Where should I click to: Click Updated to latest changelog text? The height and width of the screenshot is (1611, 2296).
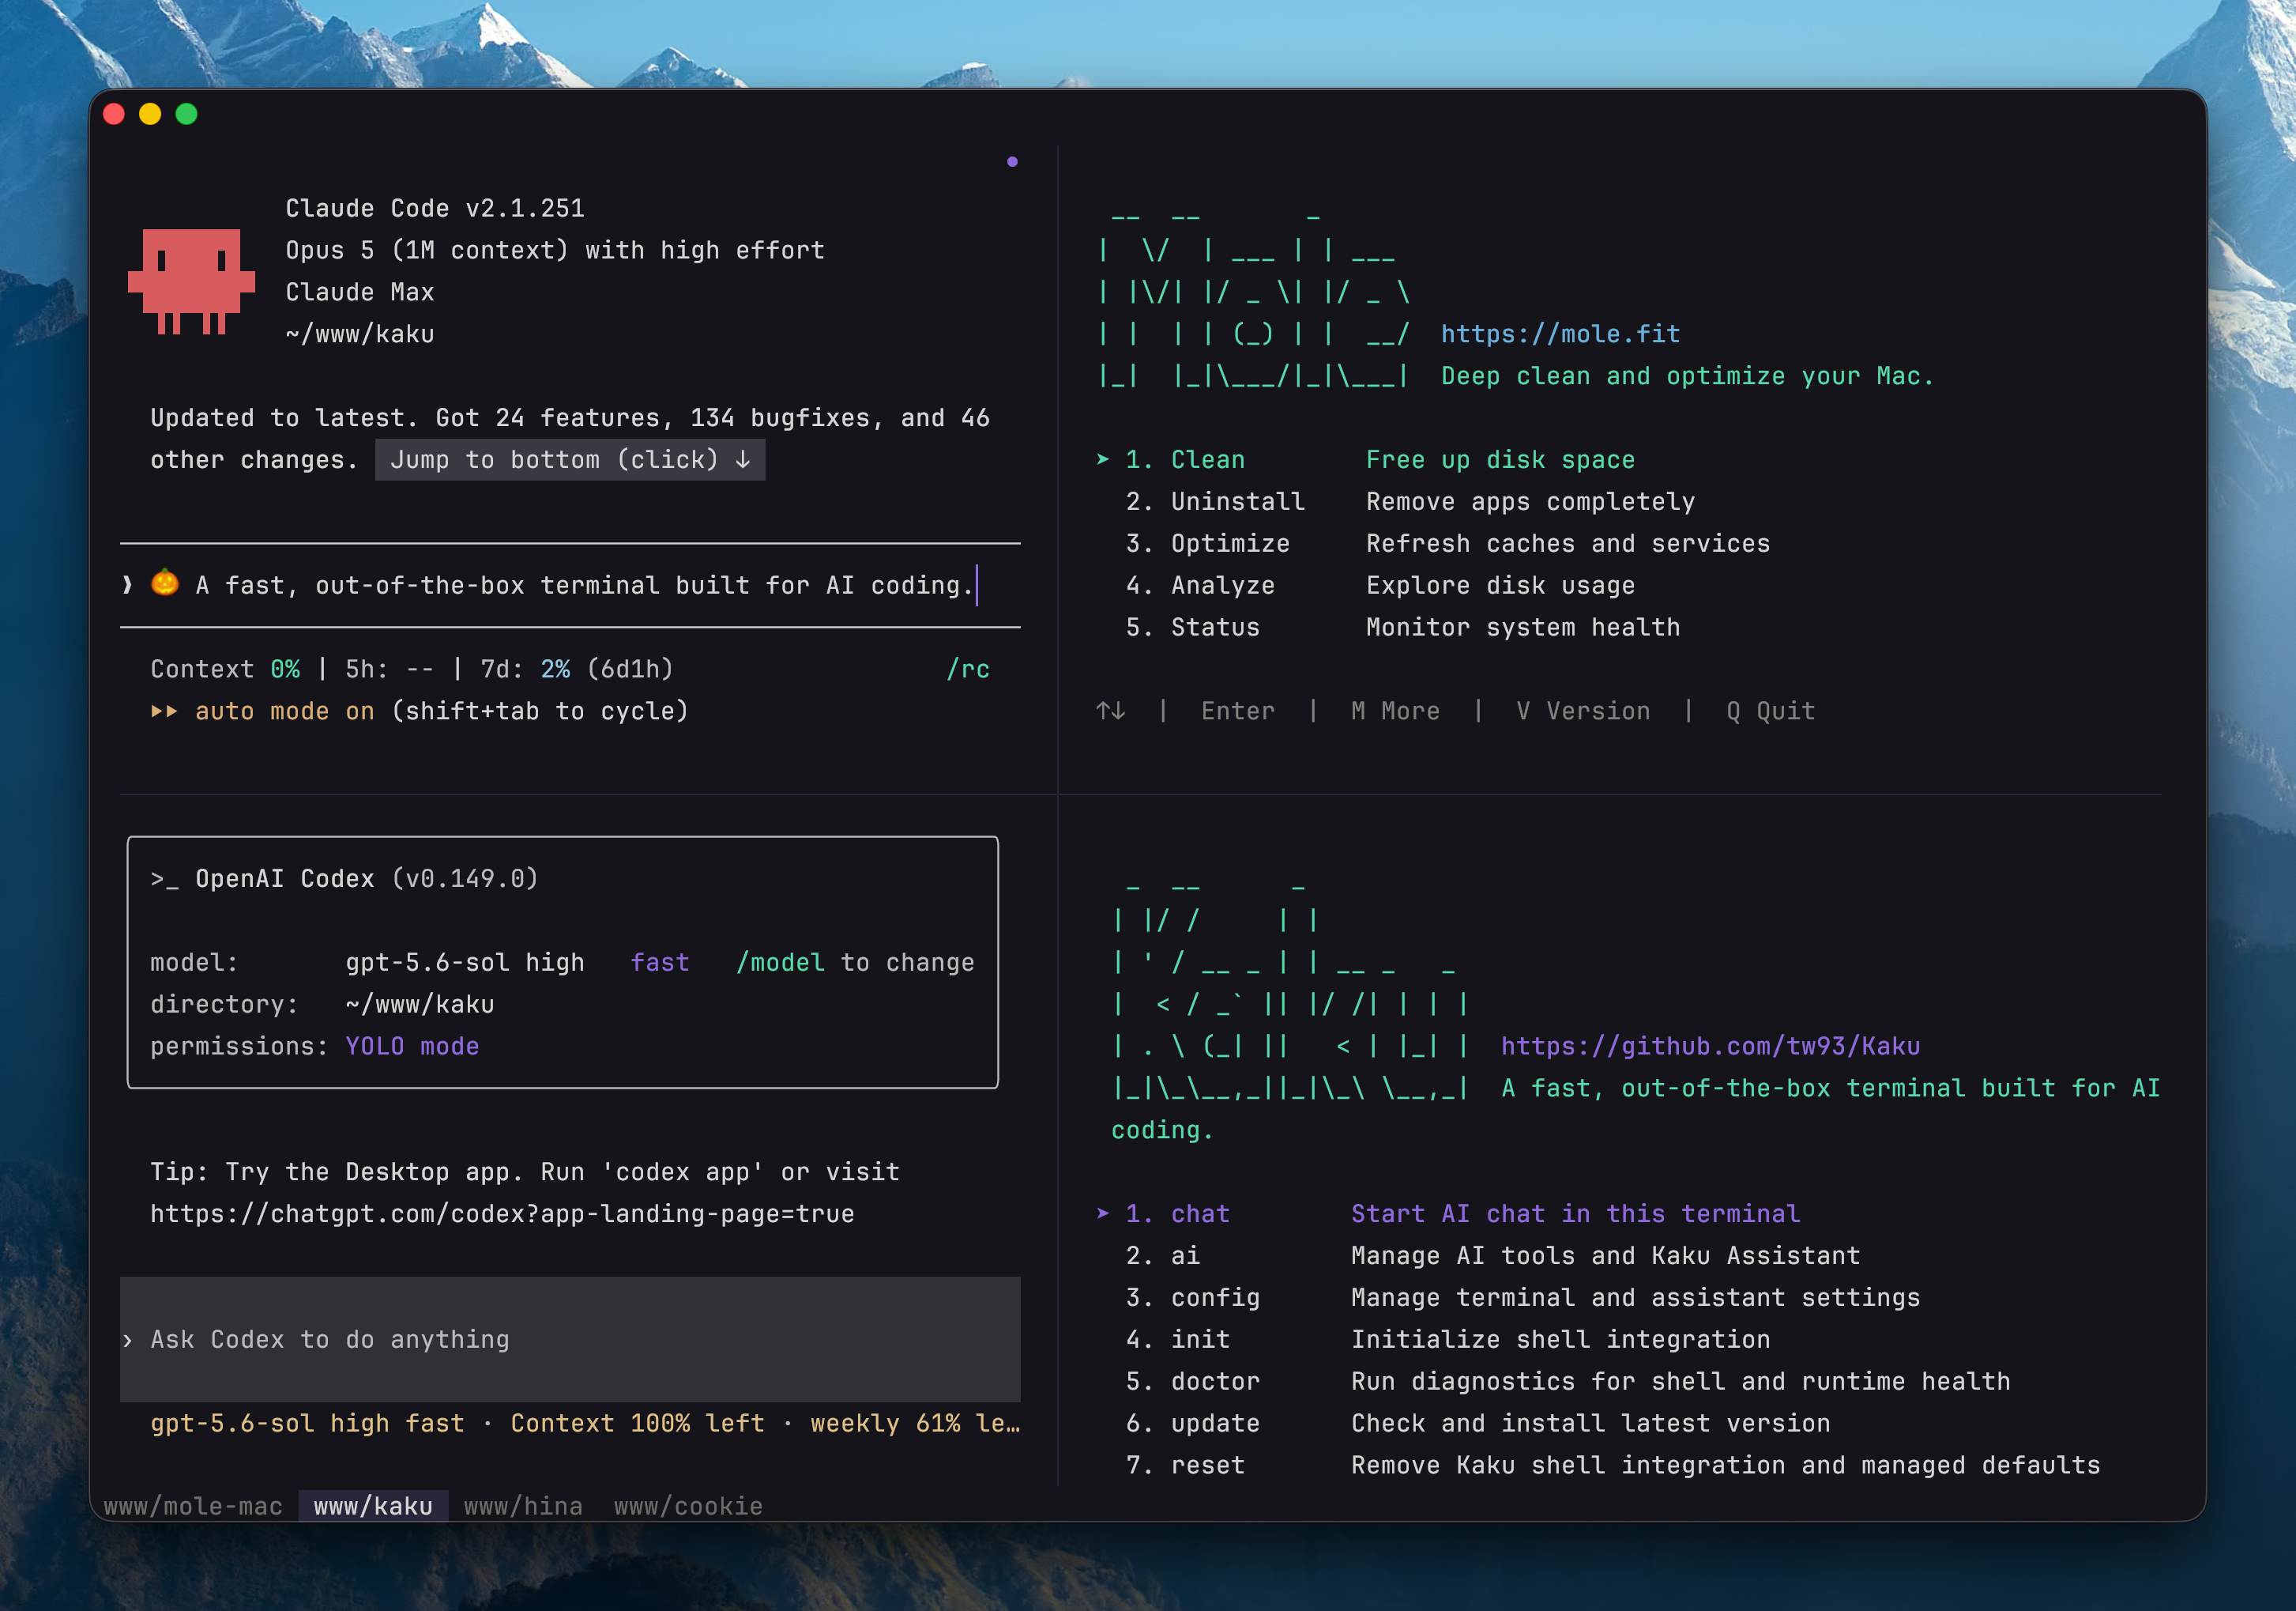[570, 440]
